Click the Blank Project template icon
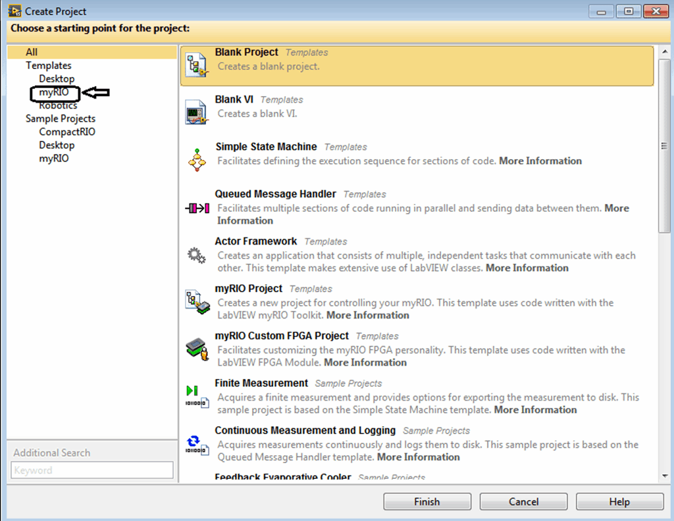Viewport: 674px width, 521px height. coord(197,65)
